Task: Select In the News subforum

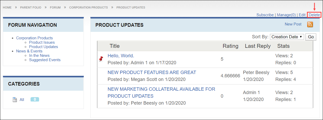Action: pyautogui.click(x=39, y=56)
